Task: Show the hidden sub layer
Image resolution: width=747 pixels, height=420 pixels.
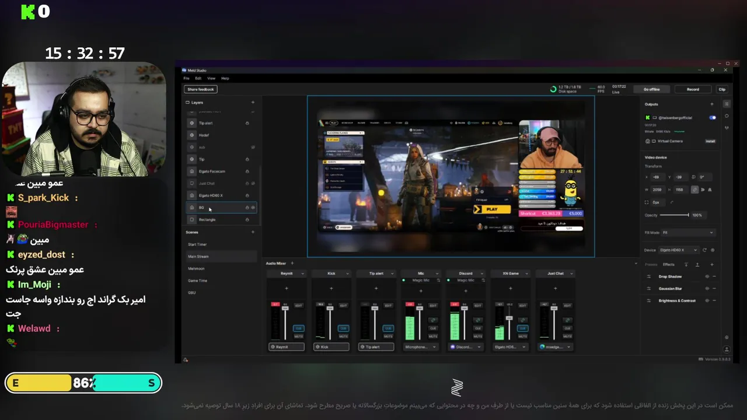Action: coord(253,147)
